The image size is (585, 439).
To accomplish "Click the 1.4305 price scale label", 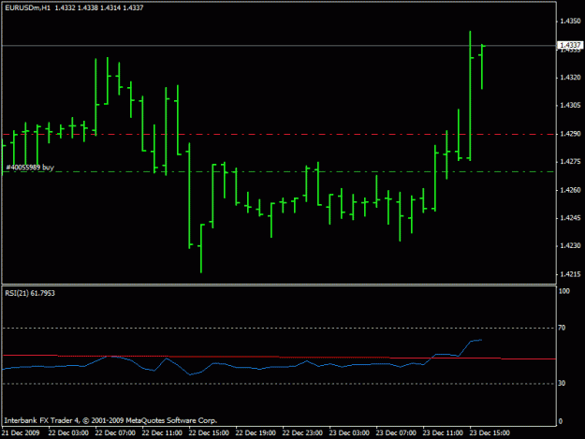I will tap(570, 105).
